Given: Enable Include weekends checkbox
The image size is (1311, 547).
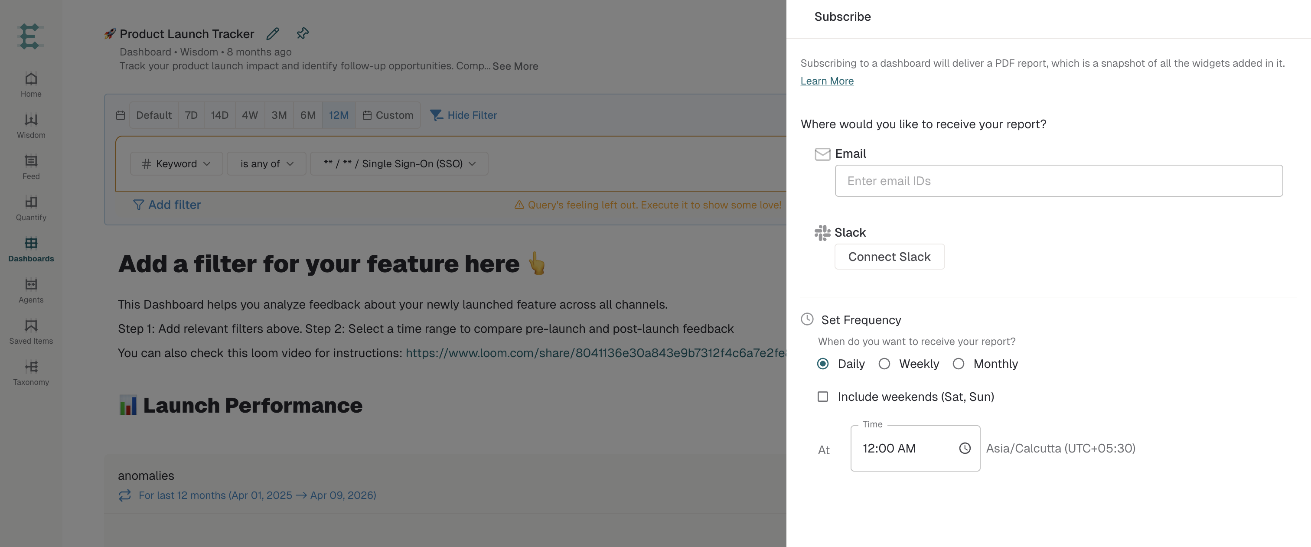Looking at the screenshot, I should tap(822, 397).
